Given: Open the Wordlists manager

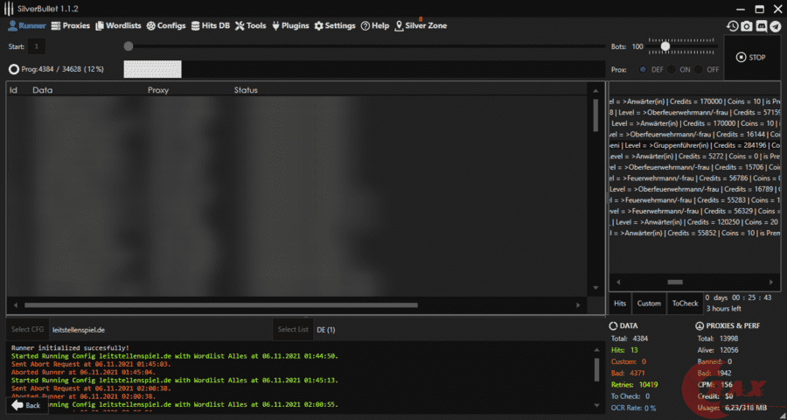Looking at the screenshot, I should tap(118, 25).
